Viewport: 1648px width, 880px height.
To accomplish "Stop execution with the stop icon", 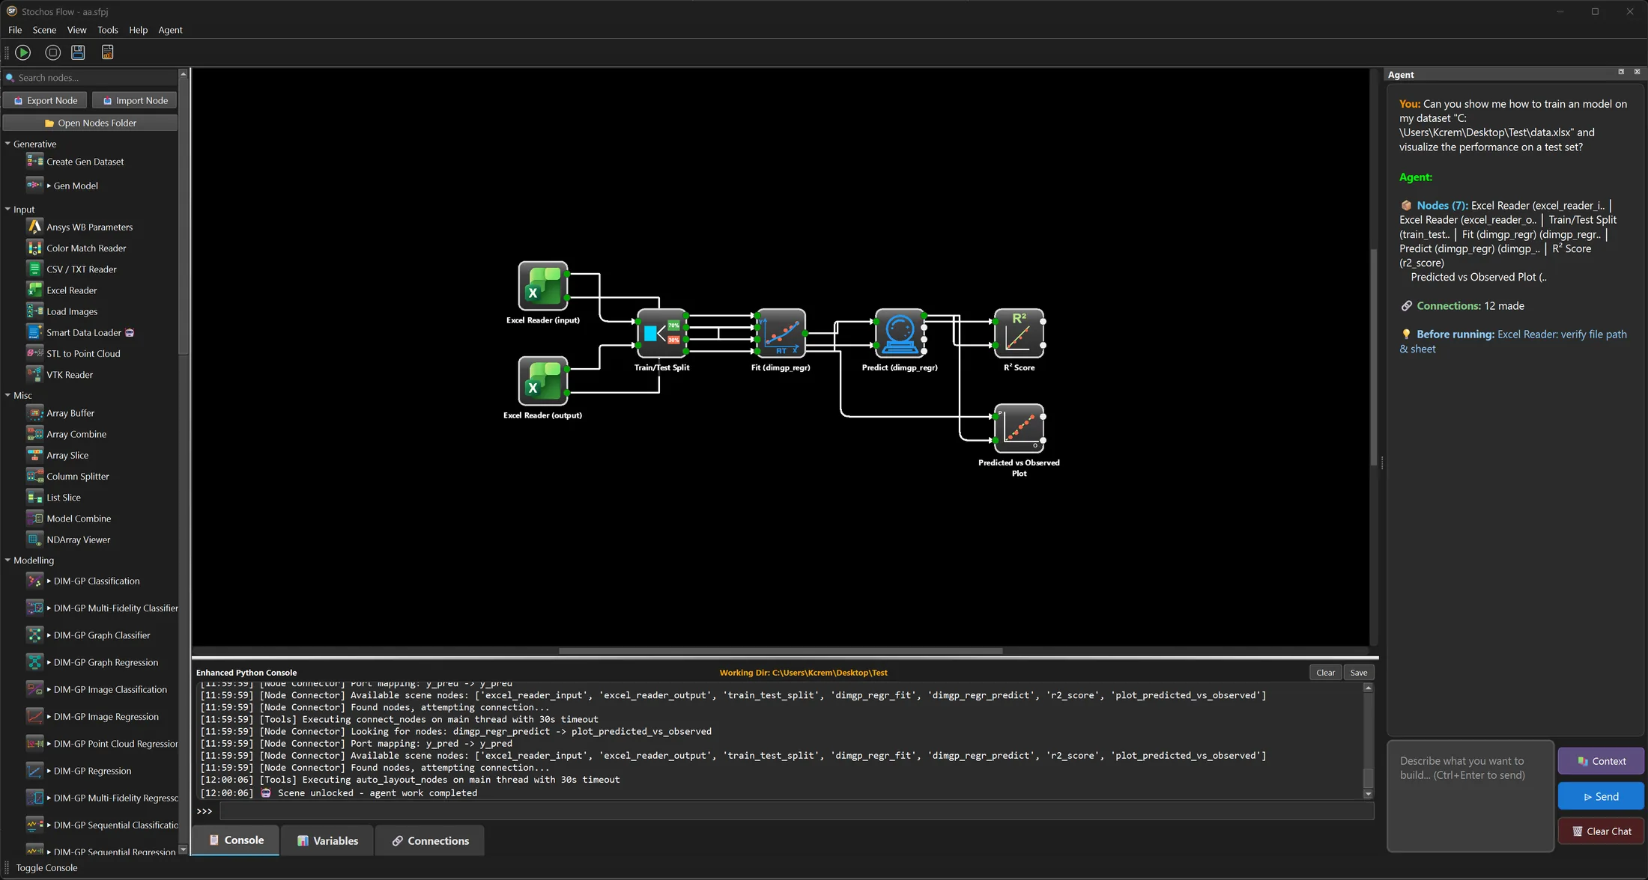I will click(x=52, y=52).
